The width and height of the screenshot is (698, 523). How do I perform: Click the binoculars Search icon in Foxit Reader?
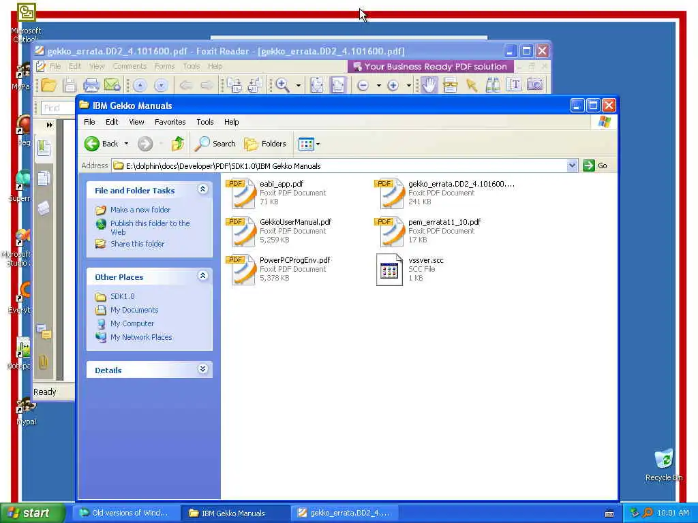pyautogui.click(x=493, y=84)
